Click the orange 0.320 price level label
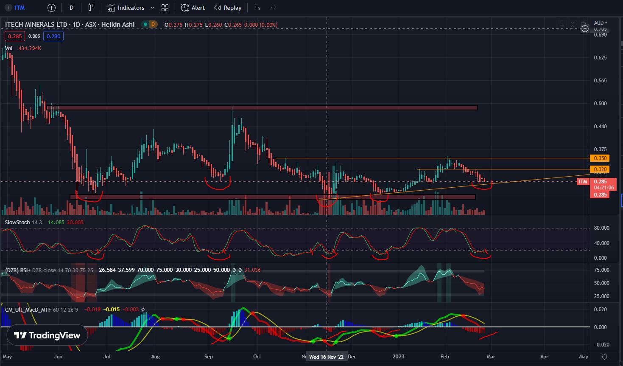 [600, 169]
